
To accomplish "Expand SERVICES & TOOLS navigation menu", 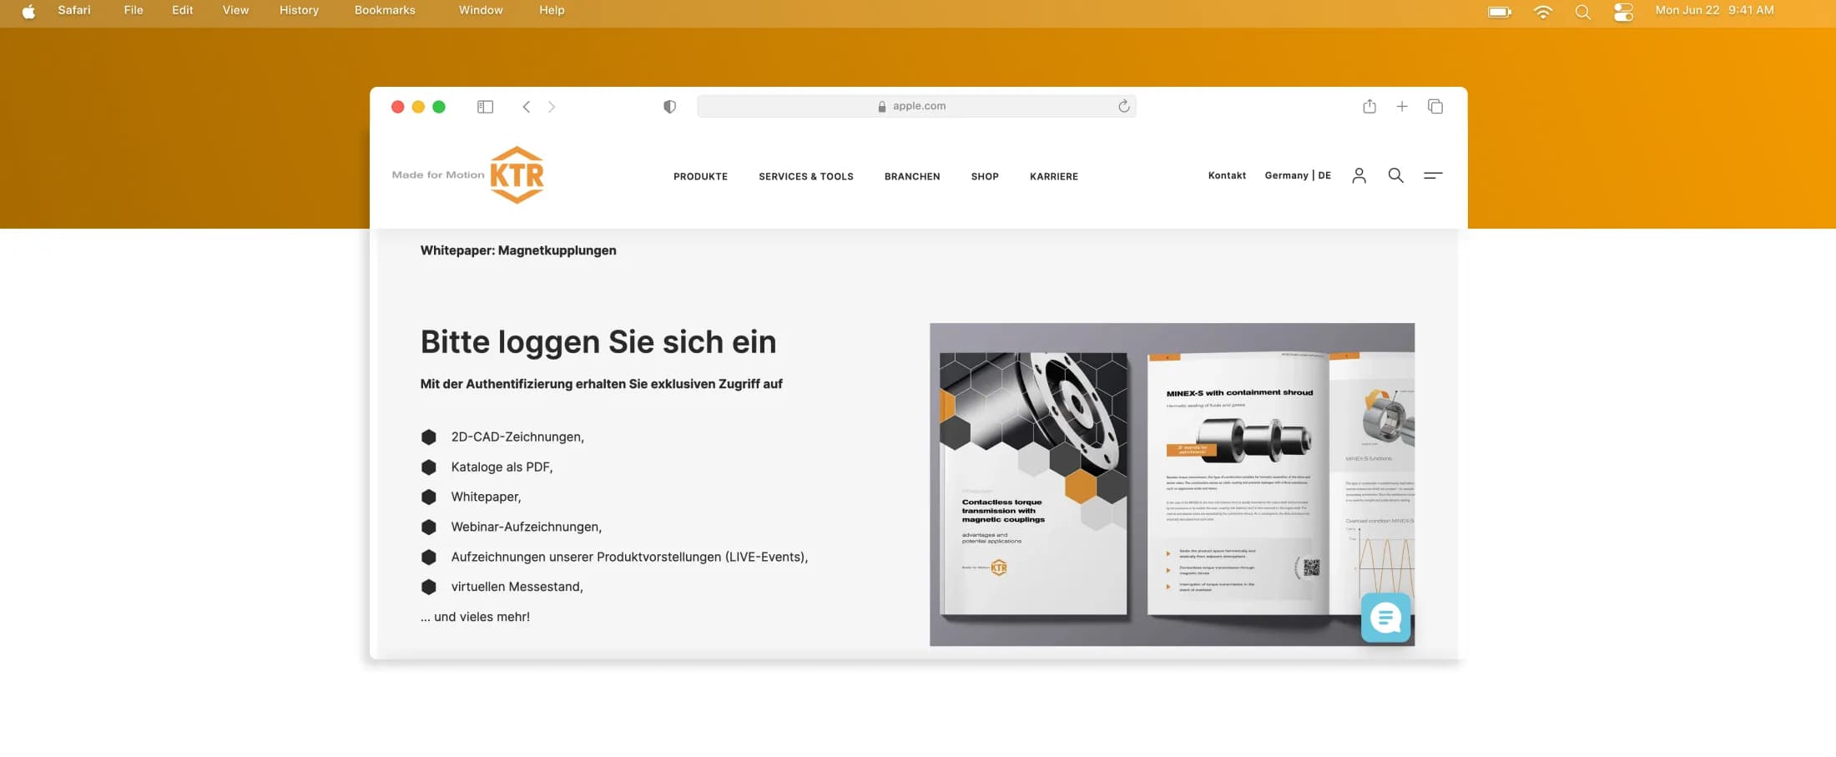I will [x=805, y=176].
